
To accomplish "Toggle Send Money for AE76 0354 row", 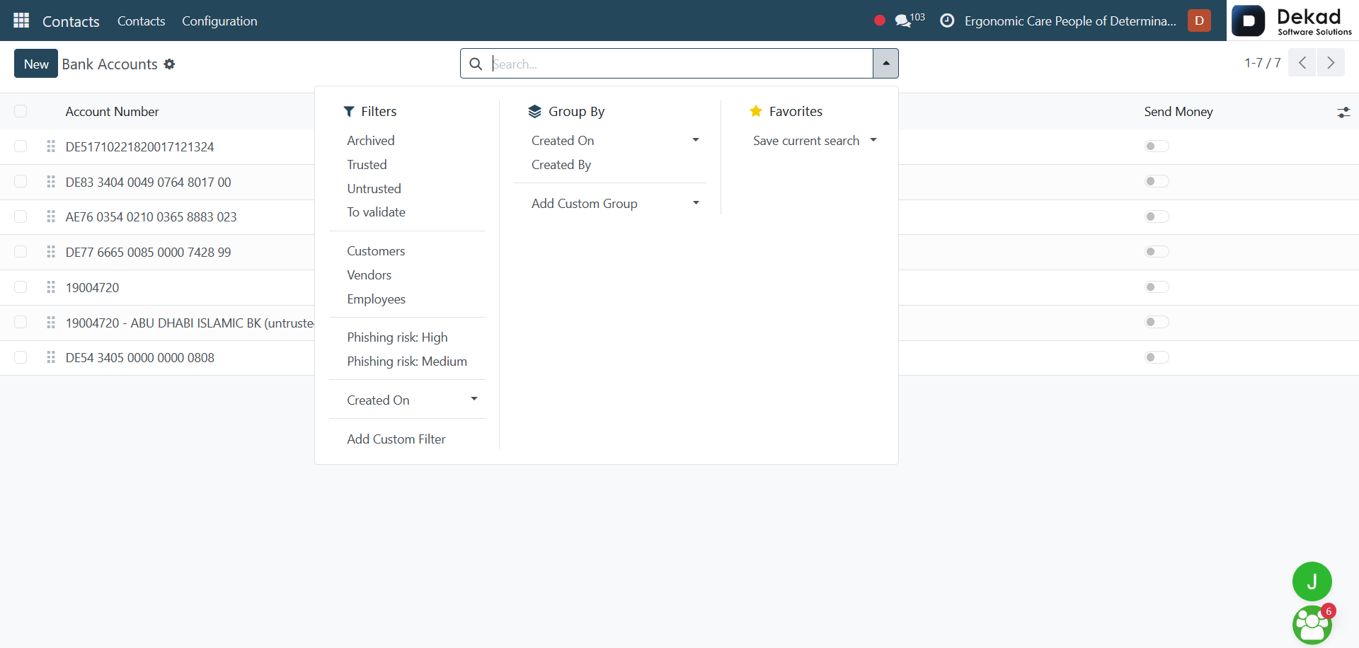I will 1157,216.
